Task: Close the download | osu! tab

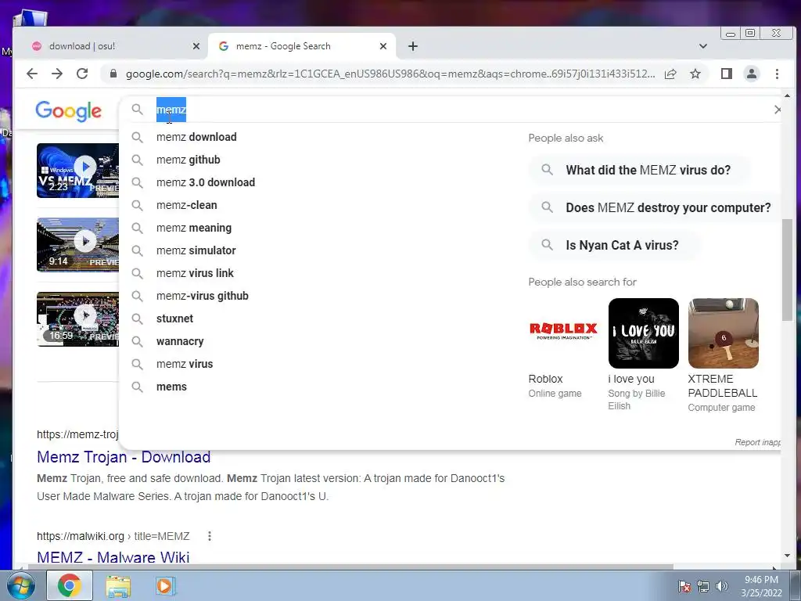Action: pyautogui.click(x=196, y=46)
